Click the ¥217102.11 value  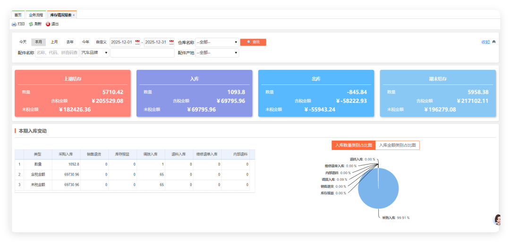point(473,101)
